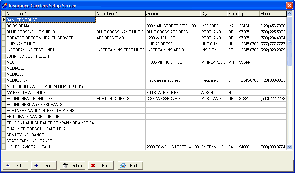Add a new insurance carrier
Image resolution: width=295 pixels, height=173 pixels.
pyautogui.click(x=44, y=165)
